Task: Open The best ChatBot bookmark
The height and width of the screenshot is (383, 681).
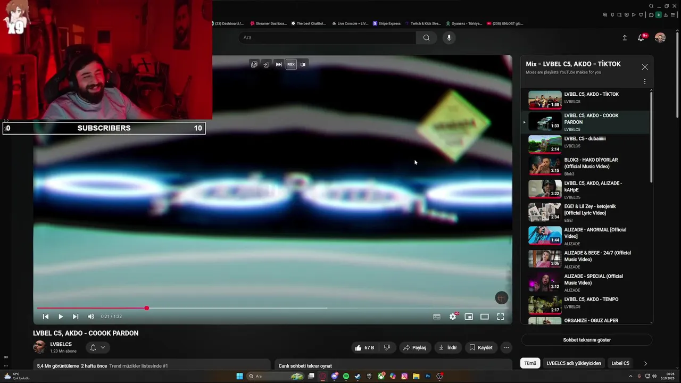Action: pyautogui.click(x=309, y=23)
